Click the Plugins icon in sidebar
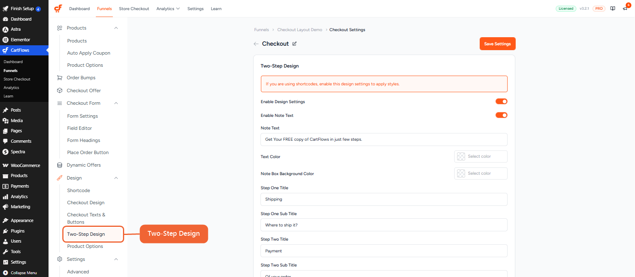Viewport: 635px width, 277px height. click(x=5, y=231)
